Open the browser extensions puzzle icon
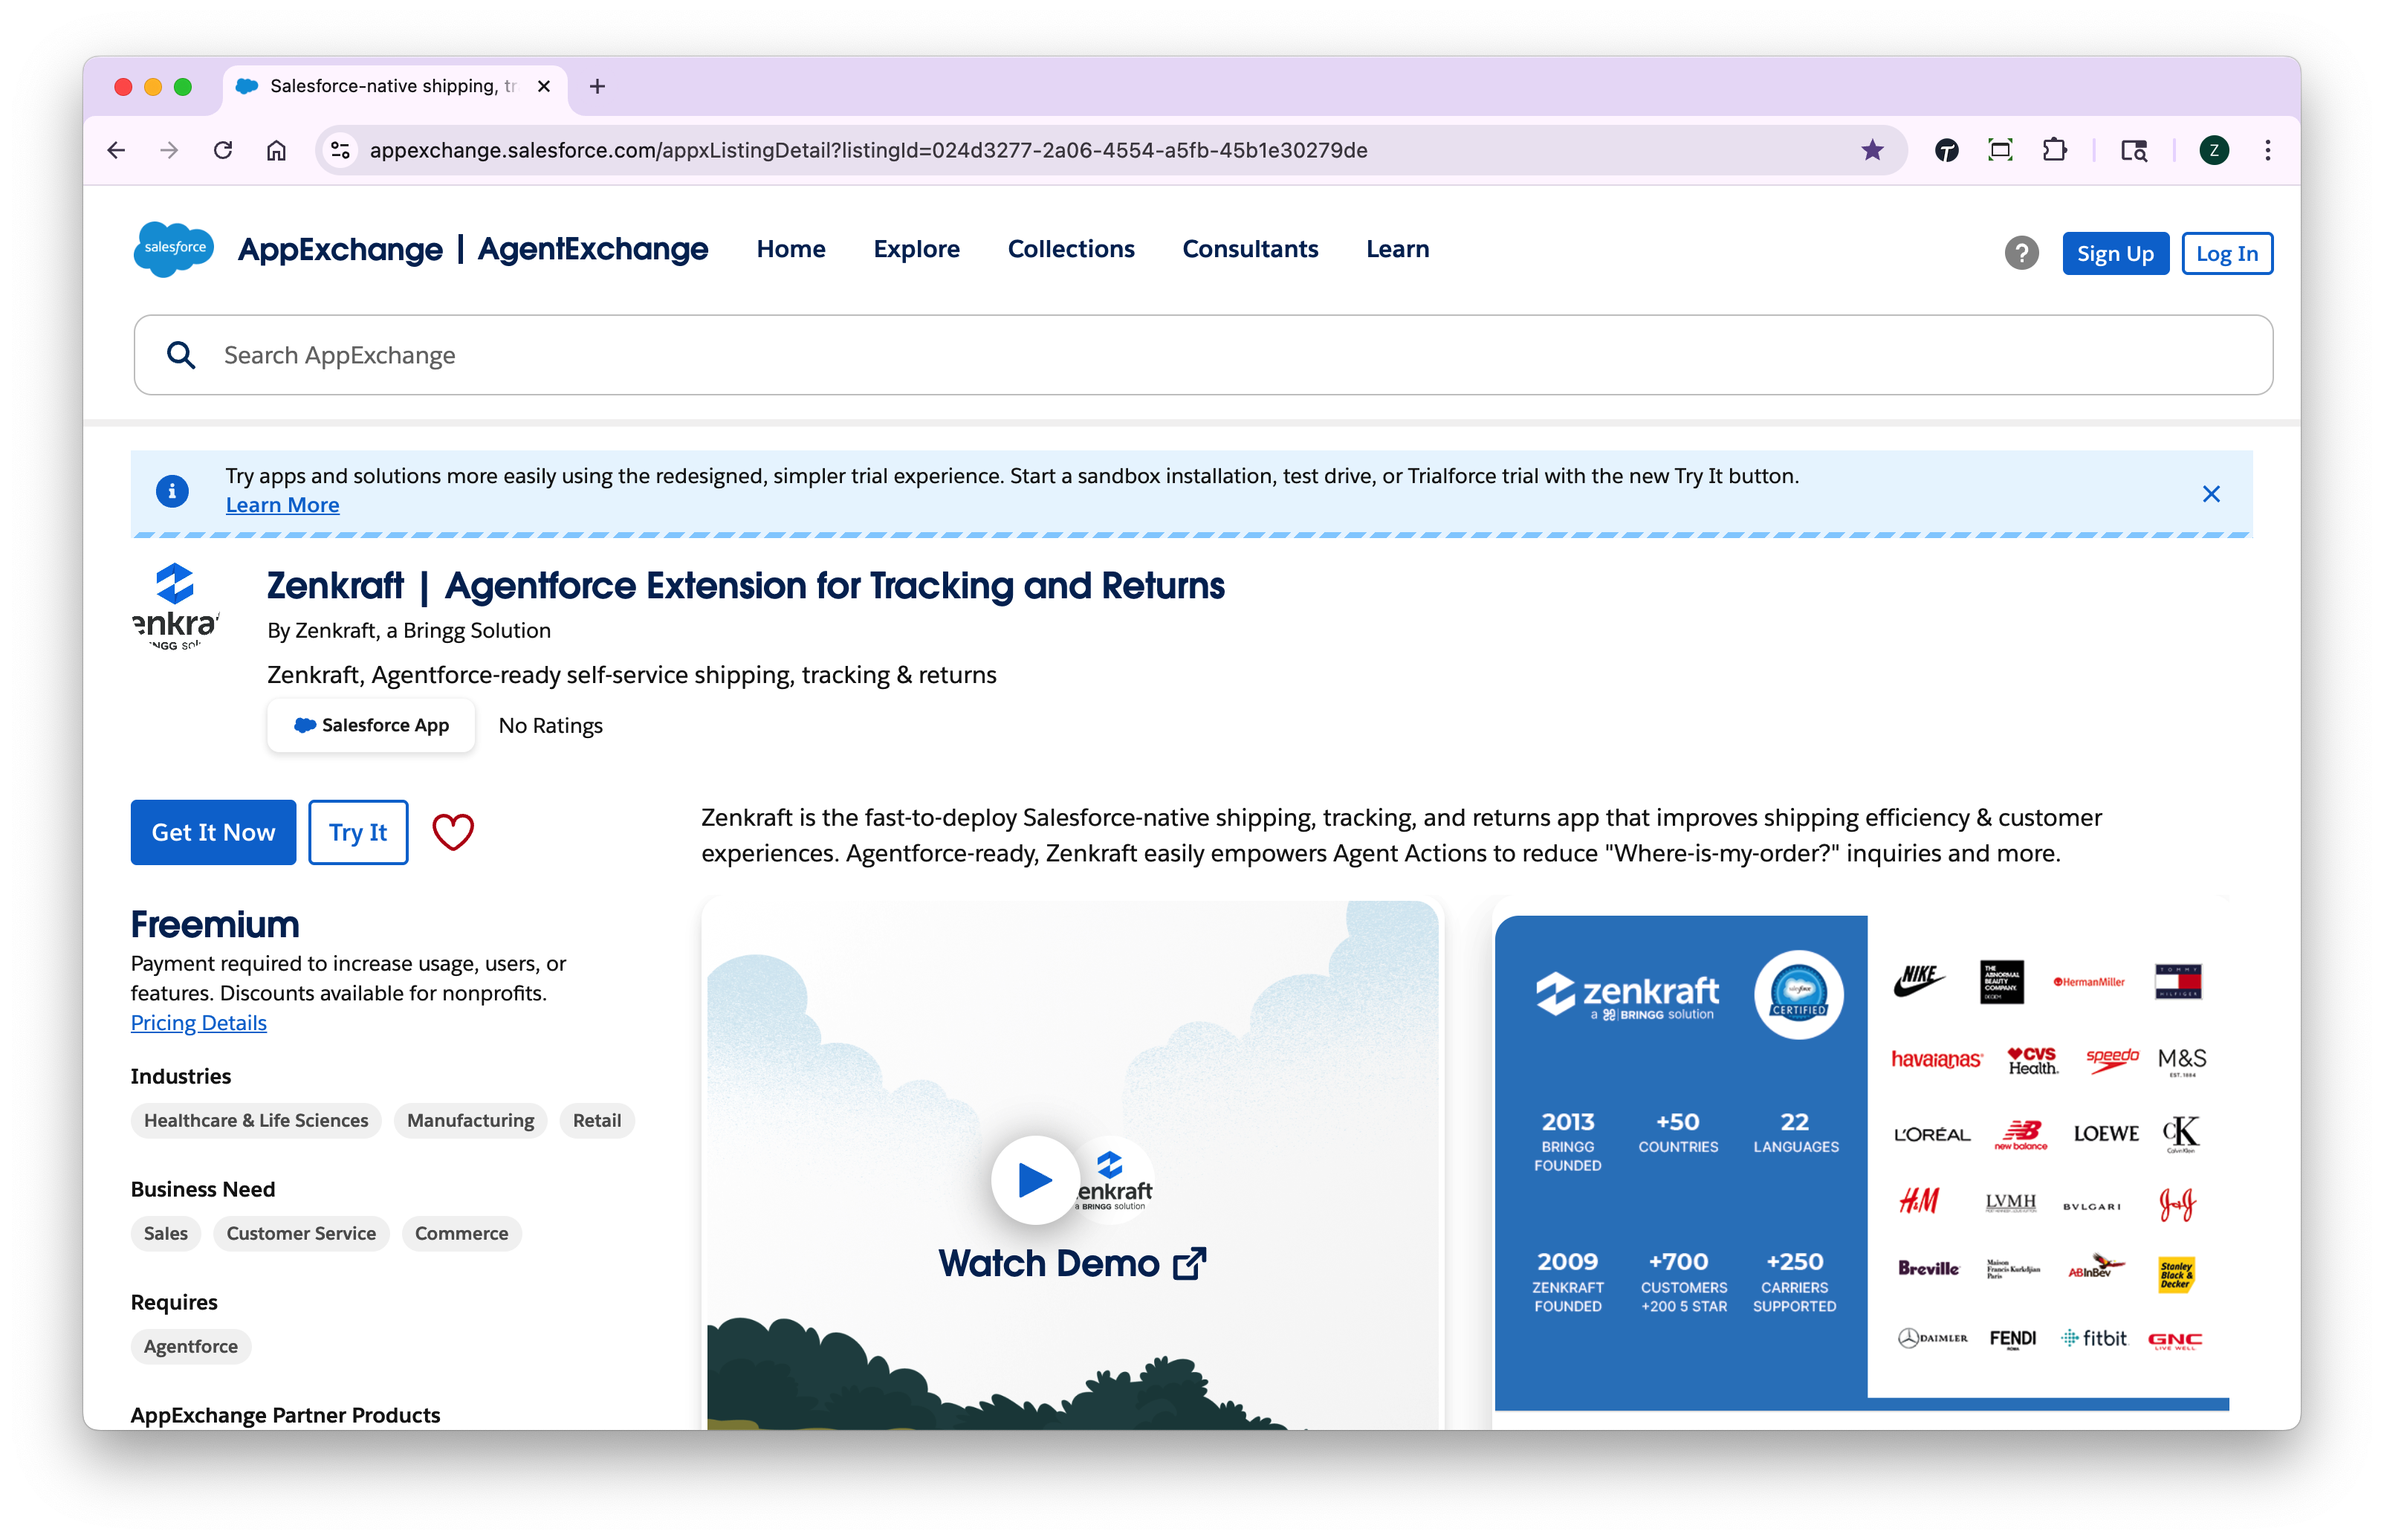 tap(2054, 150)
